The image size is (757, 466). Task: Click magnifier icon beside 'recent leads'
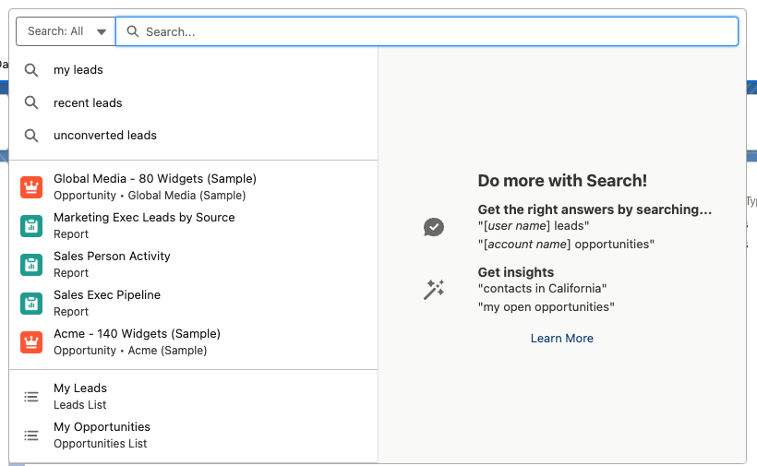(x=31, y=102)
